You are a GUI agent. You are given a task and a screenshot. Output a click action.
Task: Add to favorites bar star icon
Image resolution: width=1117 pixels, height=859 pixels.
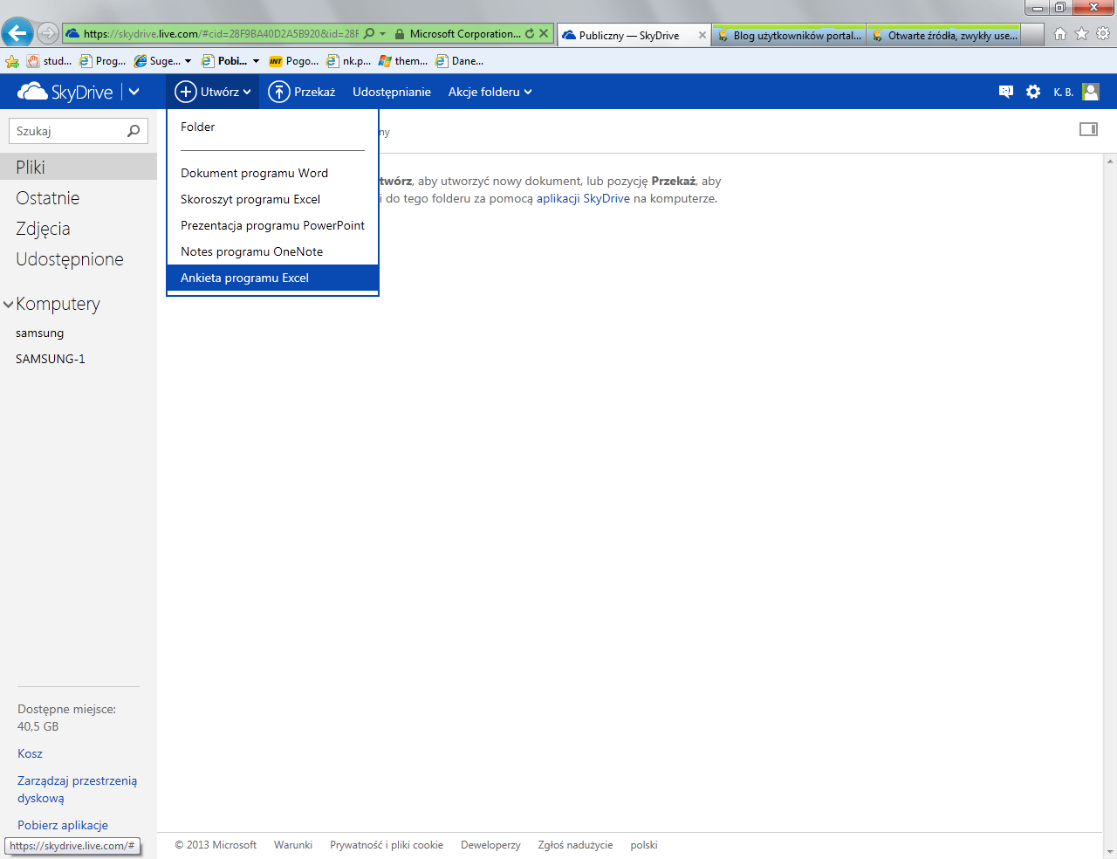click(12, 61)
